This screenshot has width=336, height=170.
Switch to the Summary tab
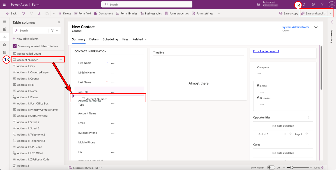click(x=79, y=39)
